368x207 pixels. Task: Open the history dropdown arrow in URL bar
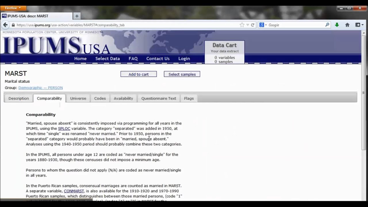pyautogui.click(x=248, y=25)
